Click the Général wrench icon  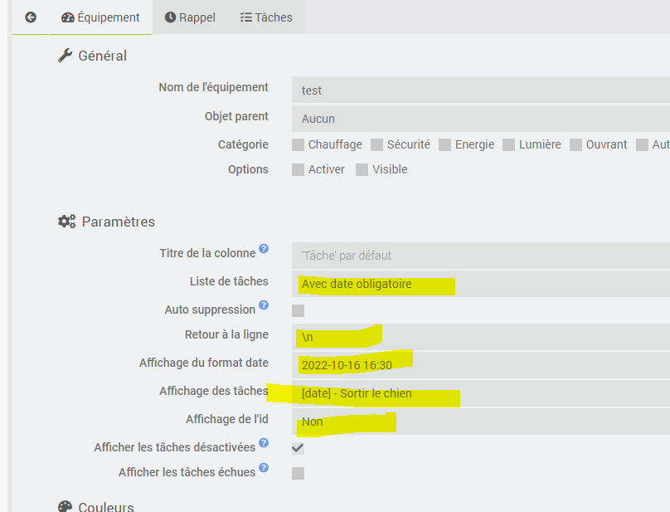tap(66, 56)
